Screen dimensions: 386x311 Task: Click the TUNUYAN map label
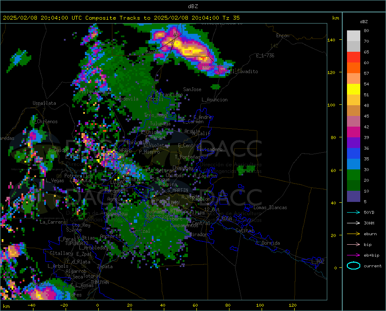click(x=100, y=282)
